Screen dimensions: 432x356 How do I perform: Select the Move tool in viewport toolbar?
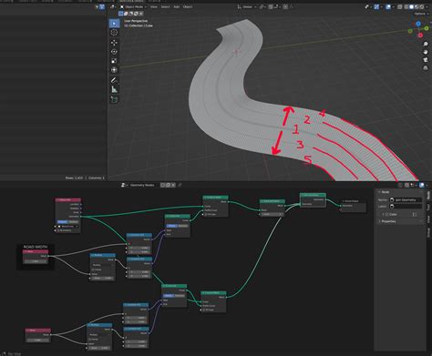114,43
